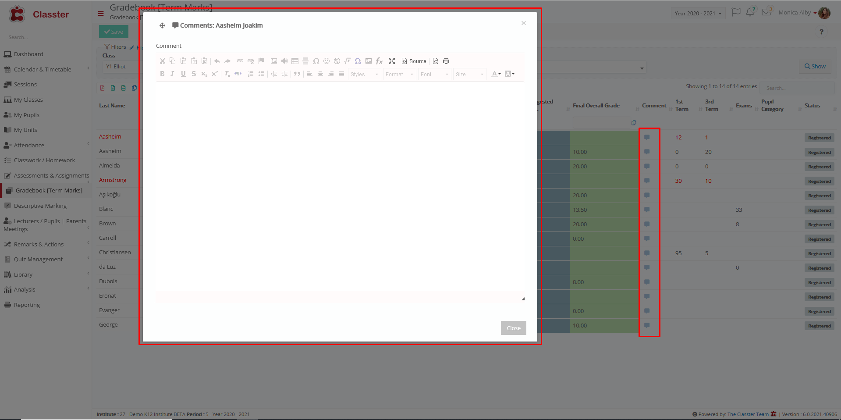Viewport: 841px width, 420px height.
Task: Click the Copy icon in editor toolbar
Action: (173, 61)
